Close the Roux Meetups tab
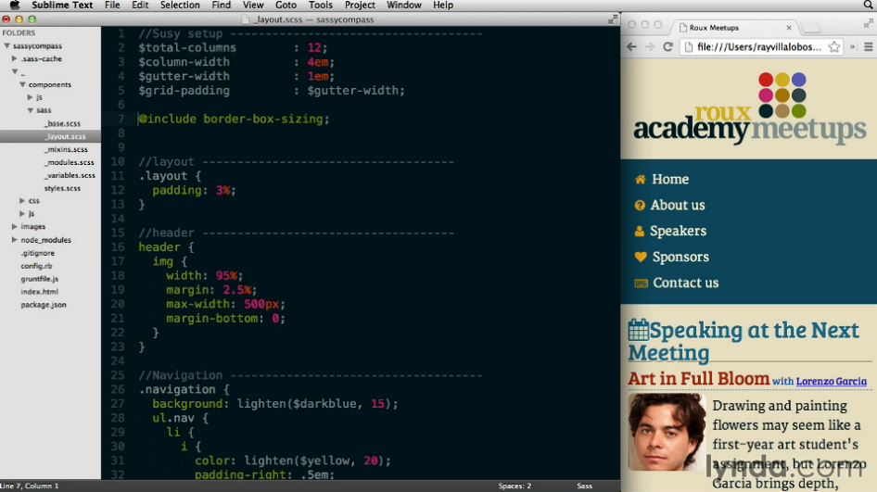This screenshot has height=492, width=877. click(789, 28)
